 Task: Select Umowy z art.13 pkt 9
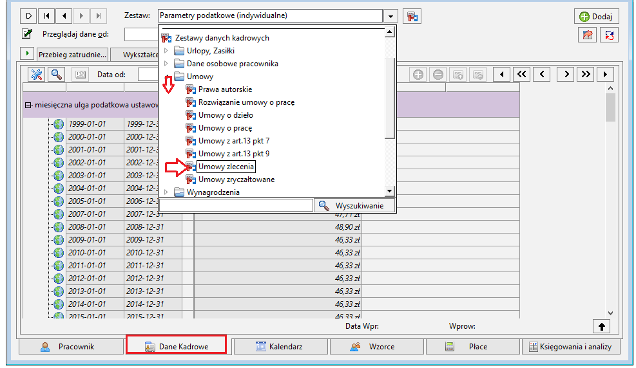[x=234, y=154]
